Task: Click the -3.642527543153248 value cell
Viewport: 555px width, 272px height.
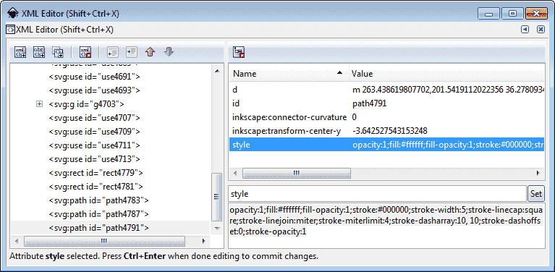Action: click(390, 131)
